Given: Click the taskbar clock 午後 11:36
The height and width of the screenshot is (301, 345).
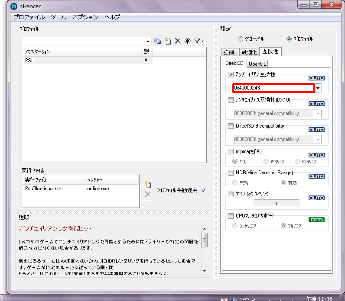Looking at the screenshot, I should (x=319, y=298).
